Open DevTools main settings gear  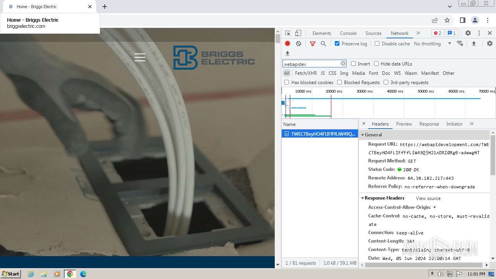[x=468, y=33]
